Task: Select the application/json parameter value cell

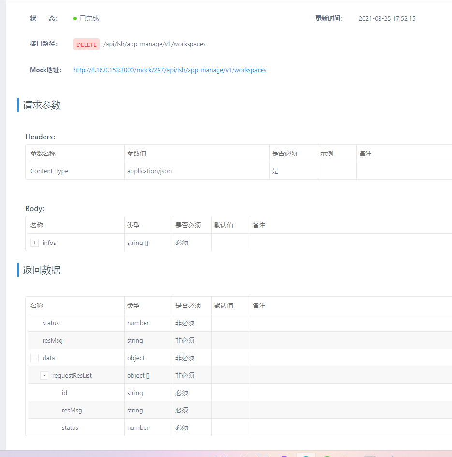Action: point(197,171)
